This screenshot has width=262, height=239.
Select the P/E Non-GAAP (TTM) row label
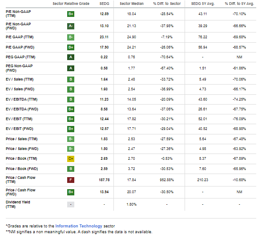(18, 14)
